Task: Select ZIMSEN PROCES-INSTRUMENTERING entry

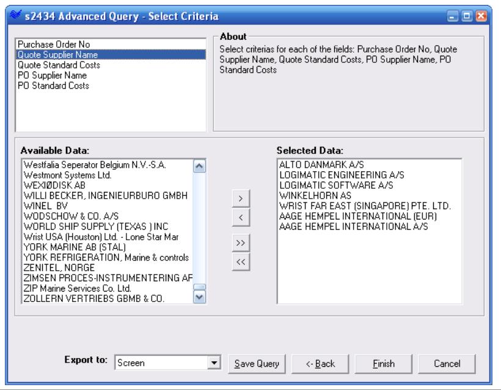Action: point(108,278)
